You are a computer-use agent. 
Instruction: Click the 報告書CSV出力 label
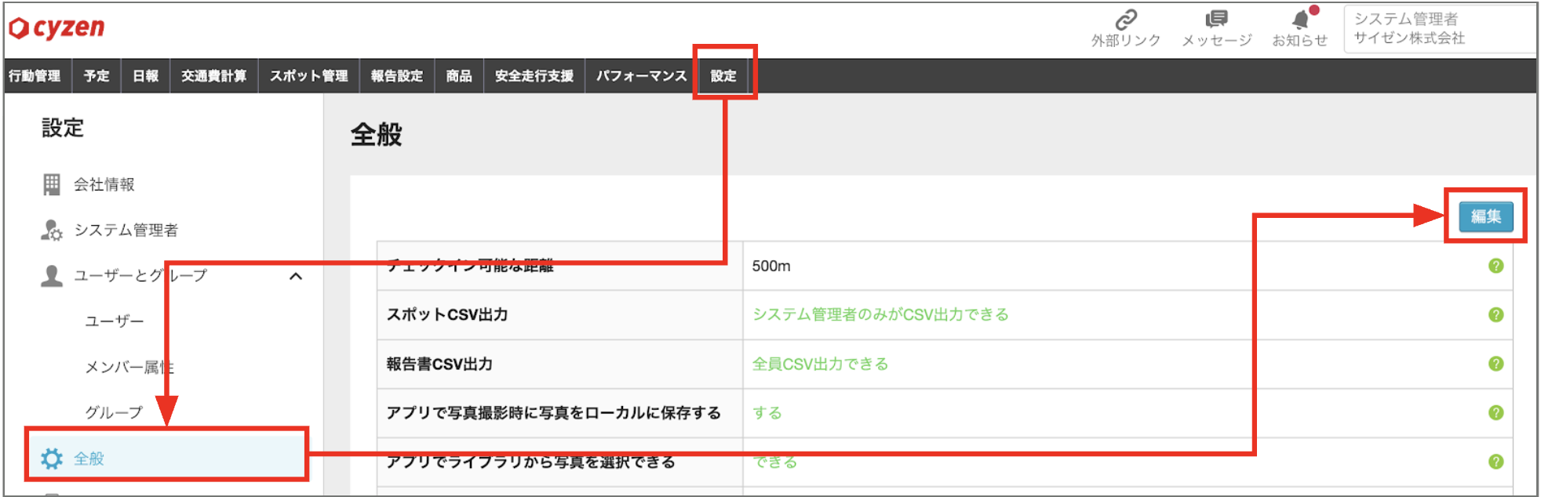tap(439, 364)
